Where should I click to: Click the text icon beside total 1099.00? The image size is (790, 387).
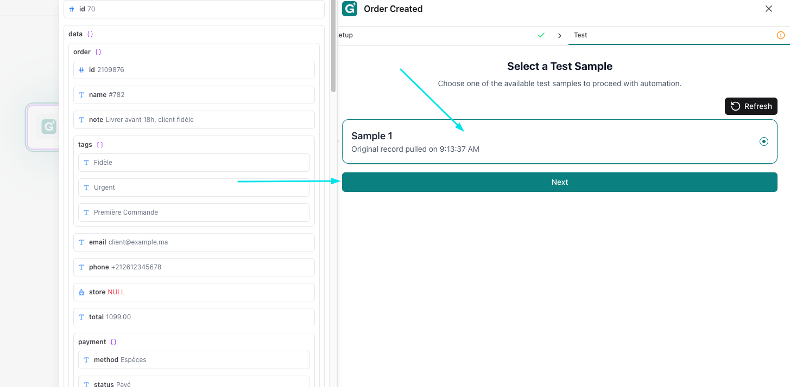coord(81,317)
